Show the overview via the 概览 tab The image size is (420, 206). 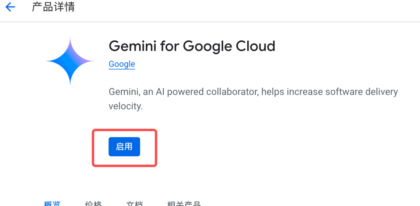[52, 203]
